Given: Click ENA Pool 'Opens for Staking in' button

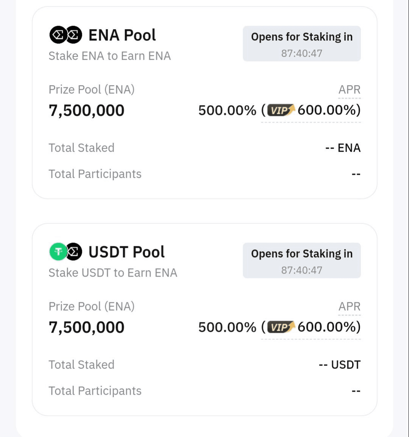Looking at the screenshot, I should (x=301, y=44).
